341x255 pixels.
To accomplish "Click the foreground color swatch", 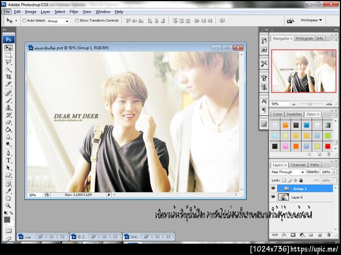I will (x=7, y=220).
